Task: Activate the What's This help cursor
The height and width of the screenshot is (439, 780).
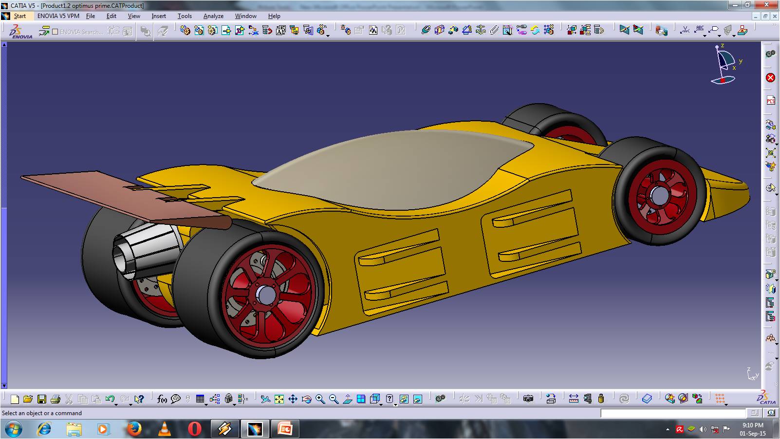Action: (x=139, y=399)
